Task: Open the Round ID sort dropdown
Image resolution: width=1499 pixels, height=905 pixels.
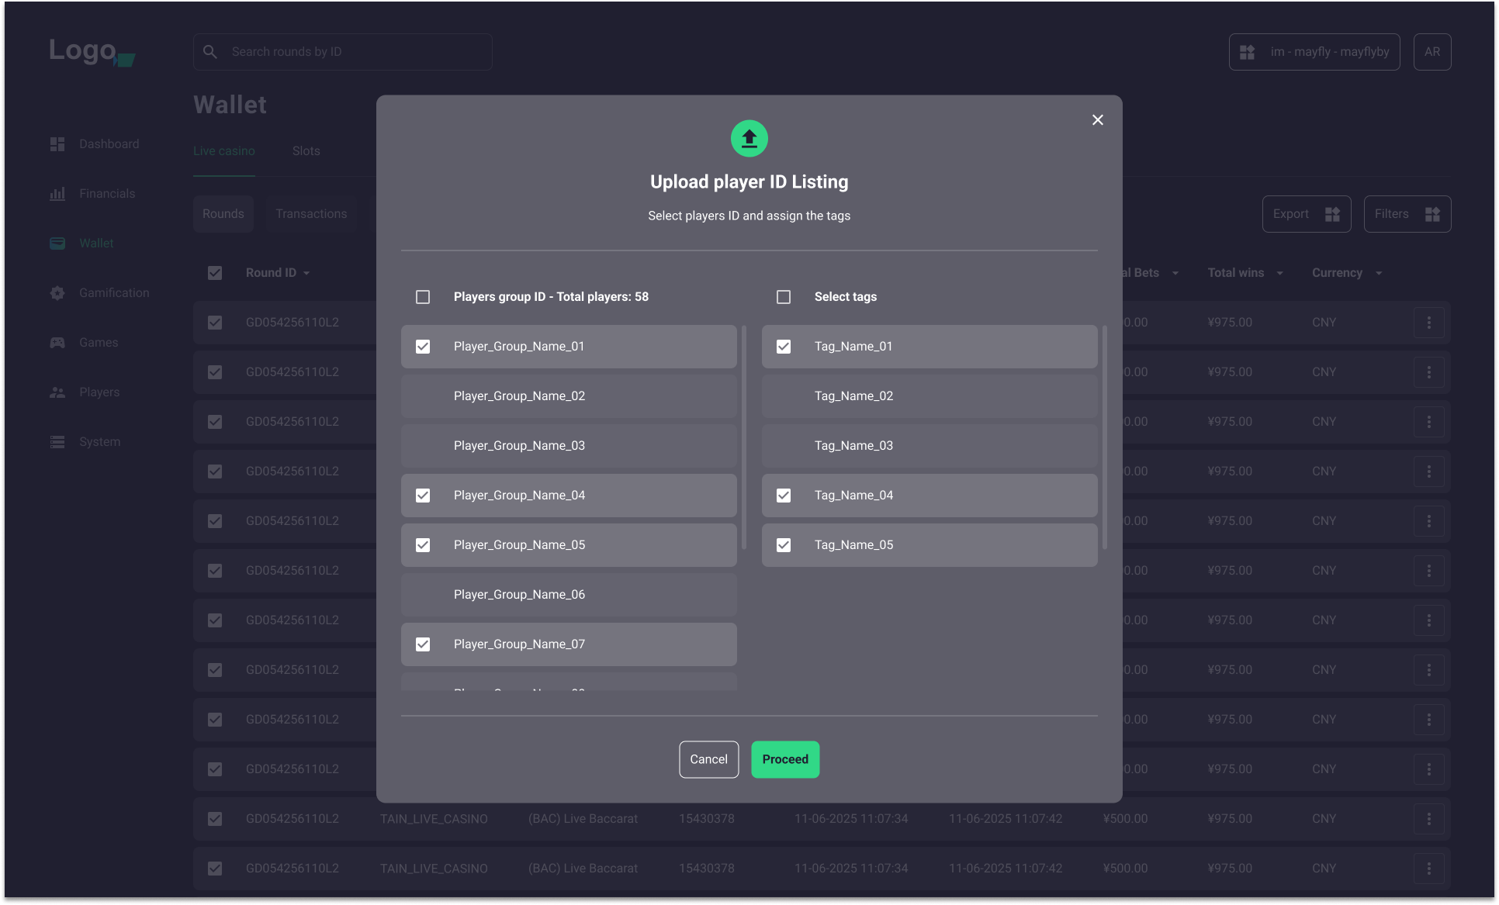Action: point(307,272)
